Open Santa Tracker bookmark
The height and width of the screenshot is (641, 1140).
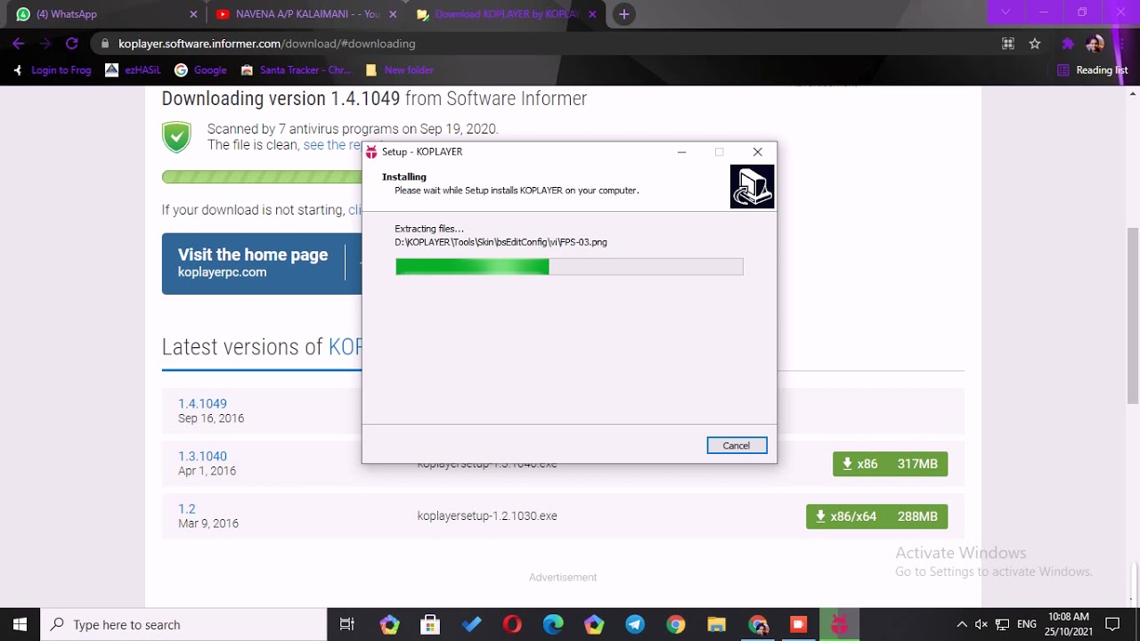click(x=296, y=70)
